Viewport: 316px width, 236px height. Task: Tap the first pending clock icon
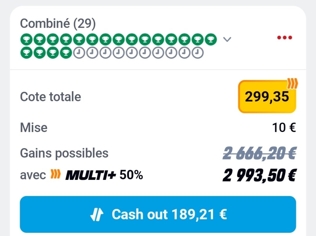[x=78, y=53]
